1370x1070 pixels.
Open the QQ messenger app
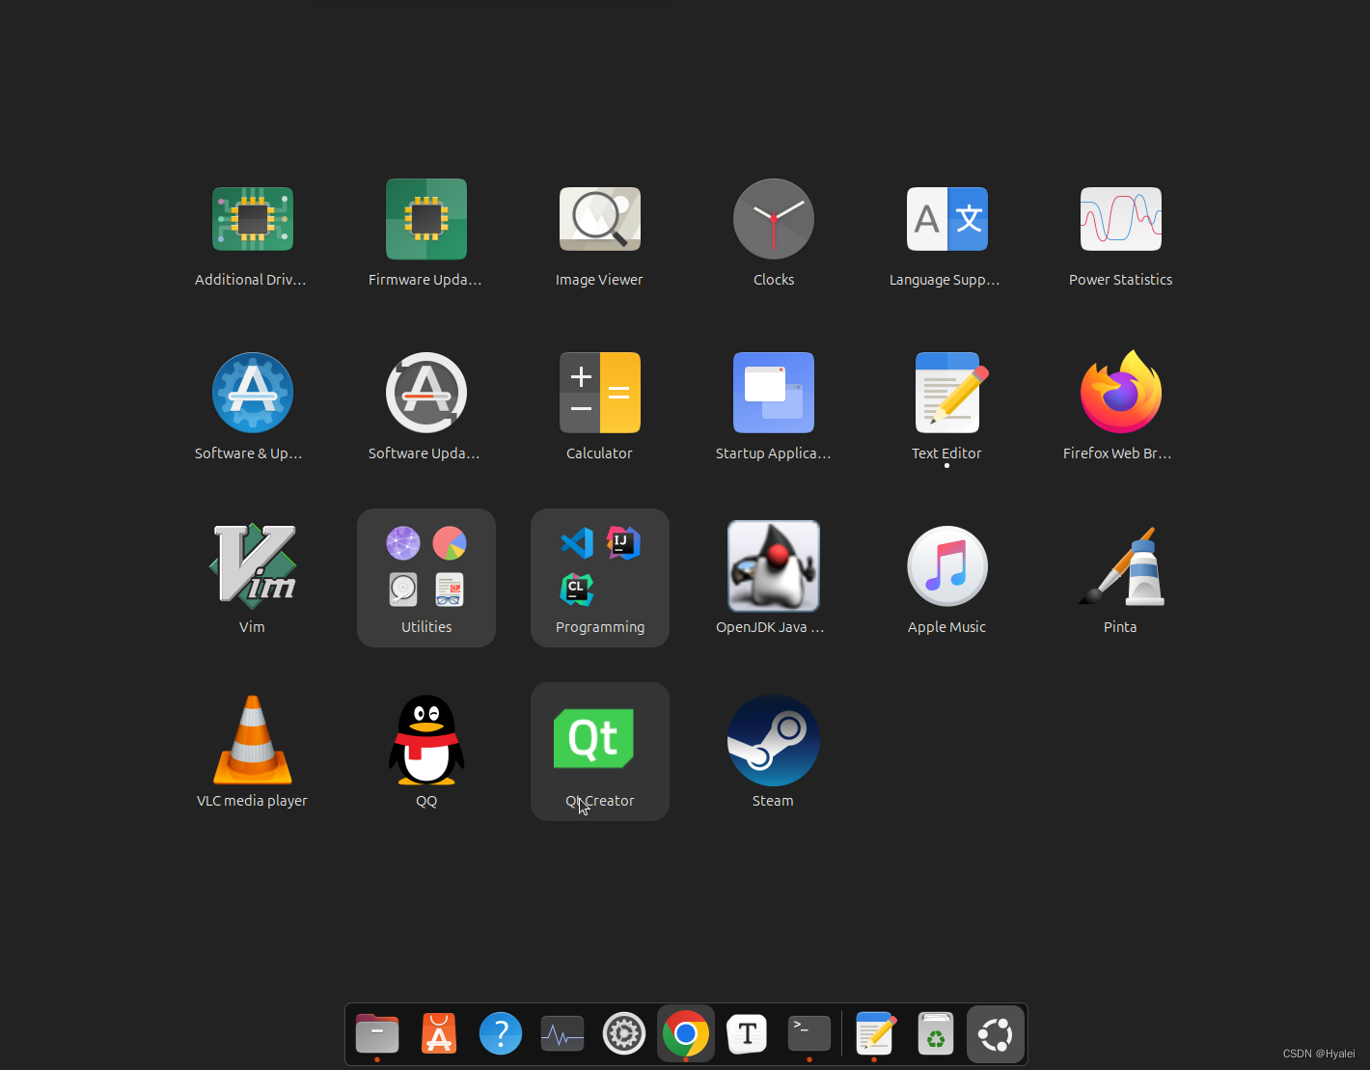(x=425, y=739)
